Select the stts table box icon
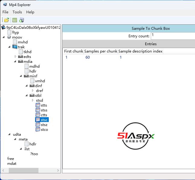The width and height of the screenshot is (195, 180). click(38, 105)
